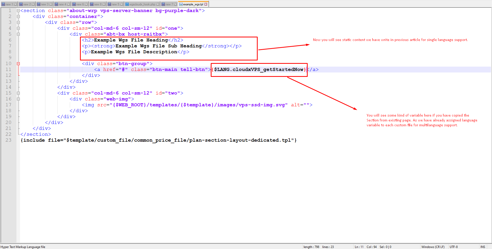Viewport: 492px width, 249px height.
Task: Click the file icon on wgscloudx_hook.php tab
Action: [127, 4]
